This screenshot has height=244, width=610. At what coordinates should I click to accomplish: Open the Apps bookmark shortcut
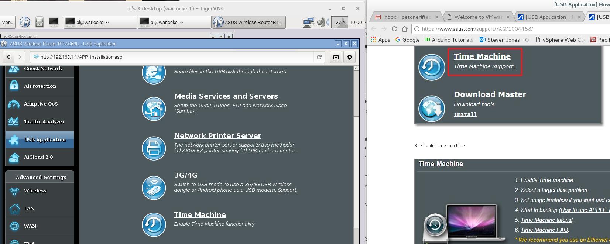[x=381, y=40]
